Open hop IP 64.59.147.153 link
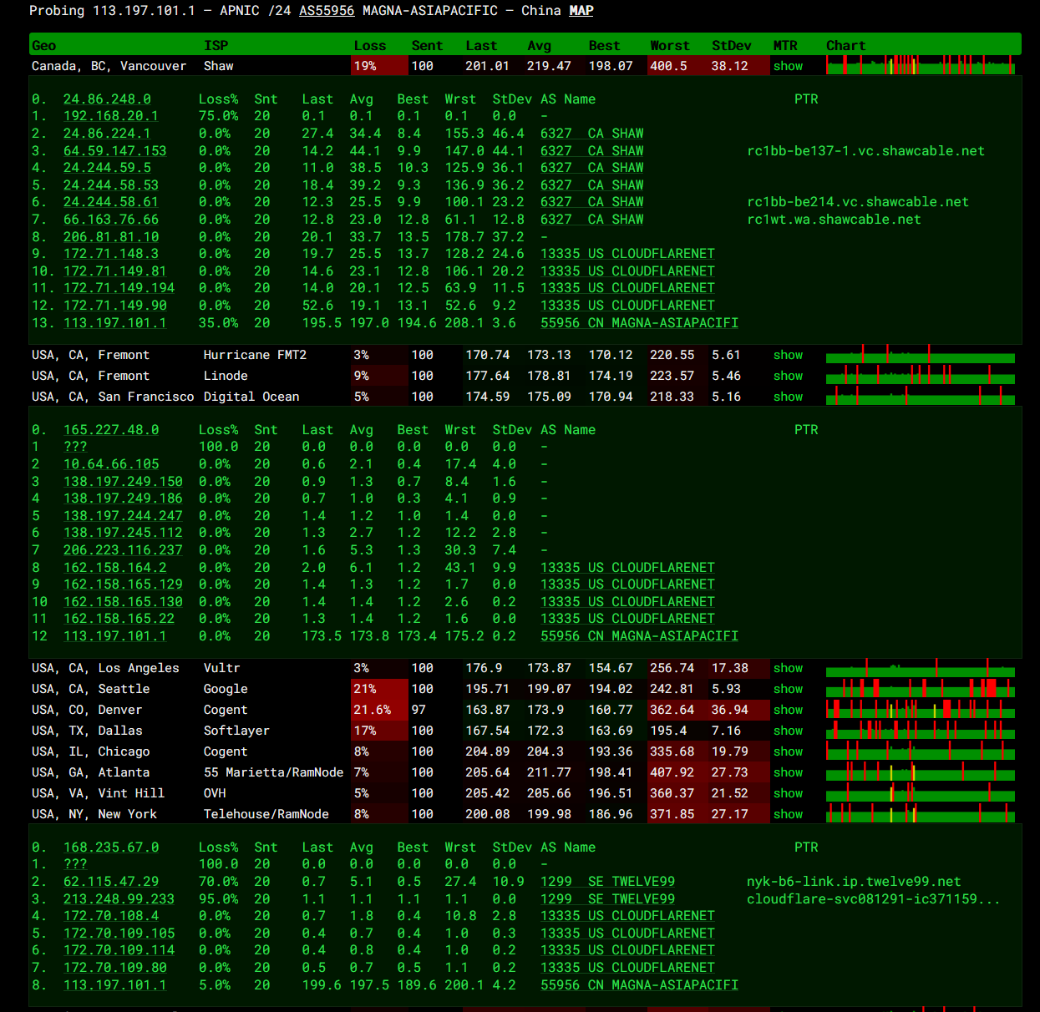The width and height of the screenshot is (1040, 1012). click(x=114, y=151)
